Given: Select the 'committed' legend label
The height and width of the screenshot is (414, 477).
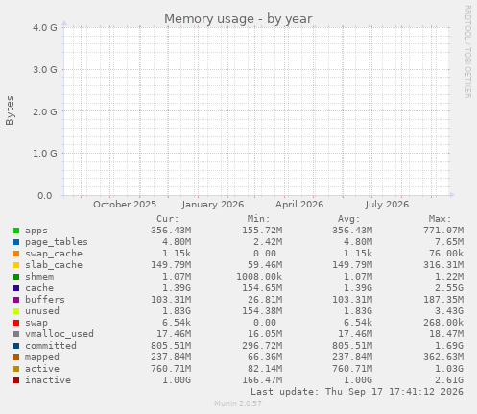Looking at the screenshot, I should tap(51, 346).
